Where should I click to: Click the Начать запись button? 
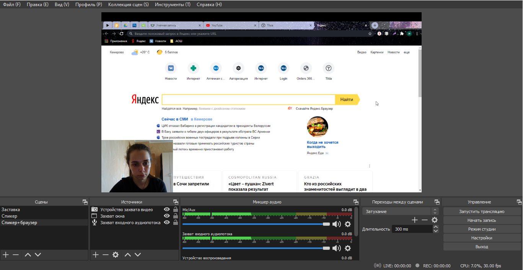pos(482,220)
